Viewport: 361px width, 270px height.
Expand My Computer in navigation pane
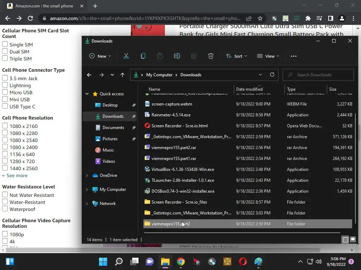point(87,189)
